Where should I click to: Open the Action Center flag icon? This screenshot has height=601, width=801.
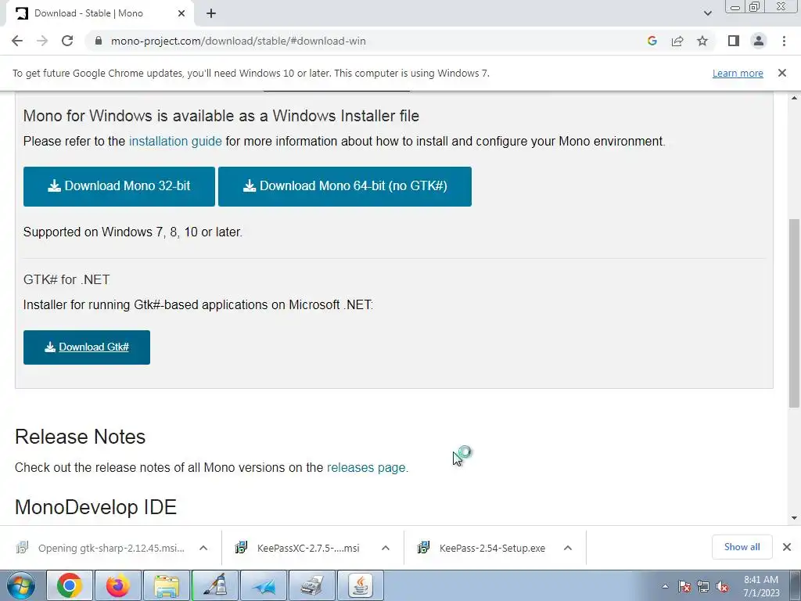[684, 586]
